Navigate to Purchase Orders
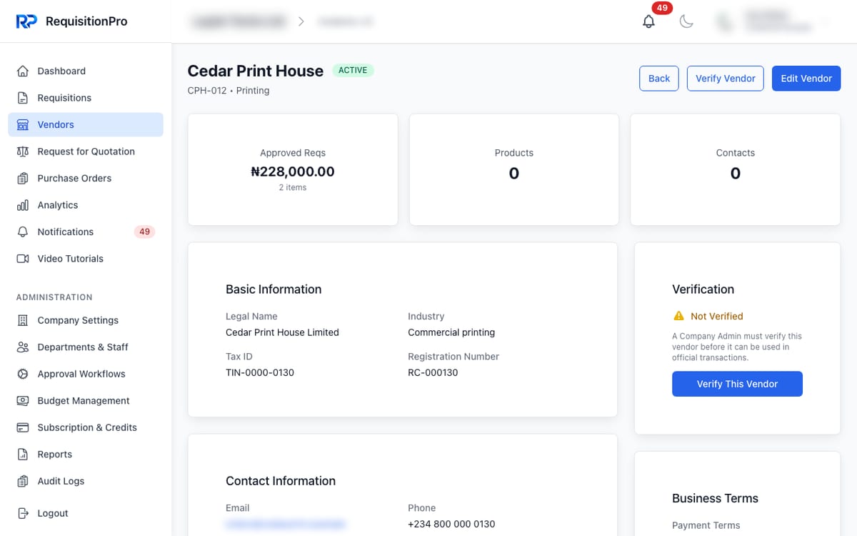Viewport: 857px width, 536px height. coord(86,178)
